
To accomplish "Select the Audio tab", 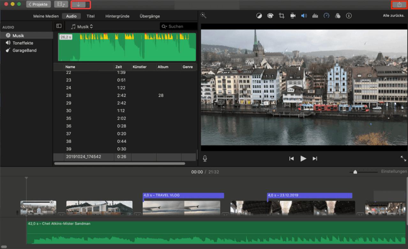I will click(x=71, y=16).
